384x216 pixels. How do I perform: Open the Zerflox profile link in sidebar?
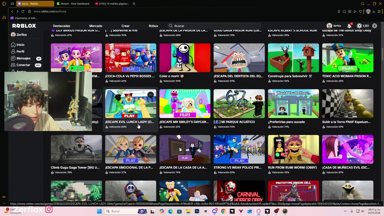click(x=19, y=34)
